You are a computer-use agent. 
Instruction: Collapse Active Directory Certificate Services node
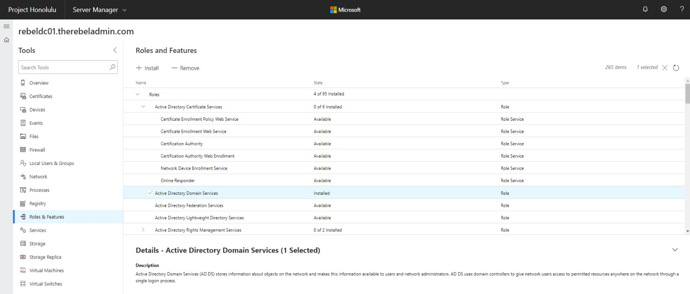coord(143,107)
